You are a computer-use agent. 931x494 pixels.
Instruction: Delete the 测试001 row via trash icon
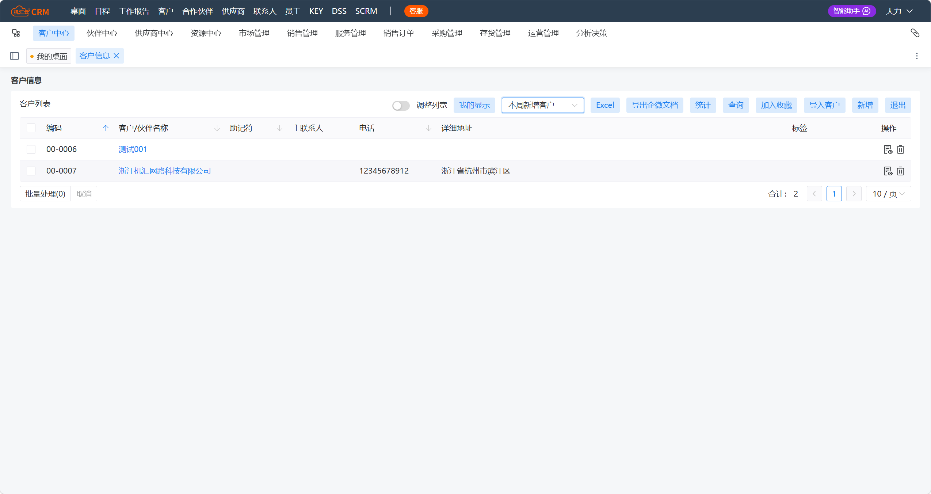pos(901,149)
